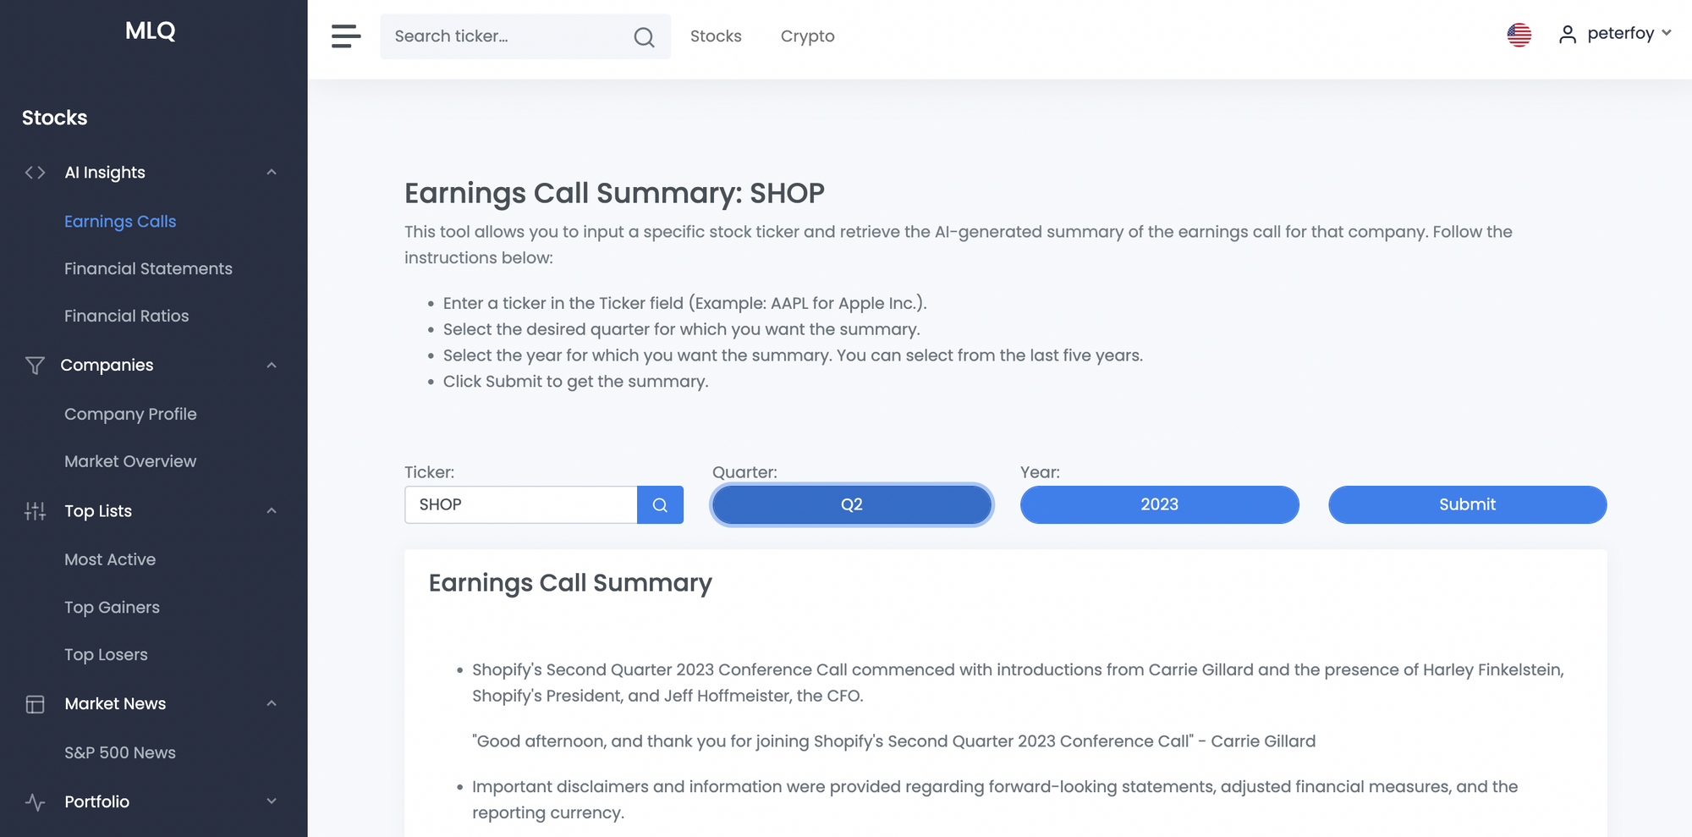The height and width of the screenshot is (837, 1692).
Task: Click the Companies funnel icon
Action: pos(35,366)
